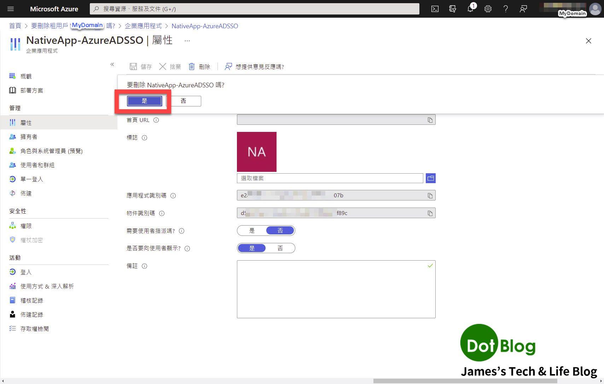Image resolution: width=604 pixels, height=384 pixels.
Task: Show info for 備註
Action: (x=144, y=266)
